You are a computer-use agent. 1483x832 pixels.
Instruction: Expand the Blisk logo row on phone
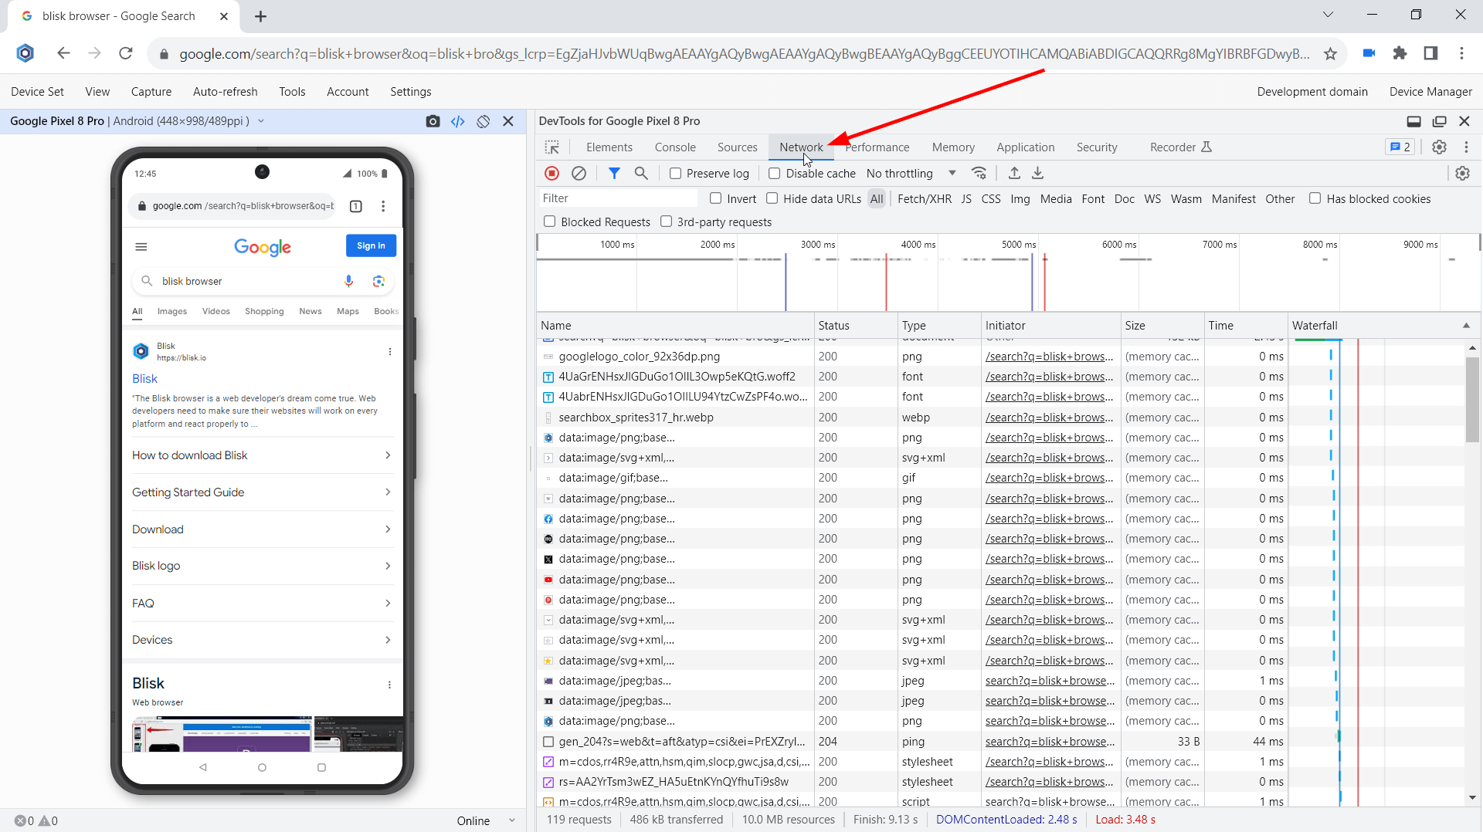(262, 566)
